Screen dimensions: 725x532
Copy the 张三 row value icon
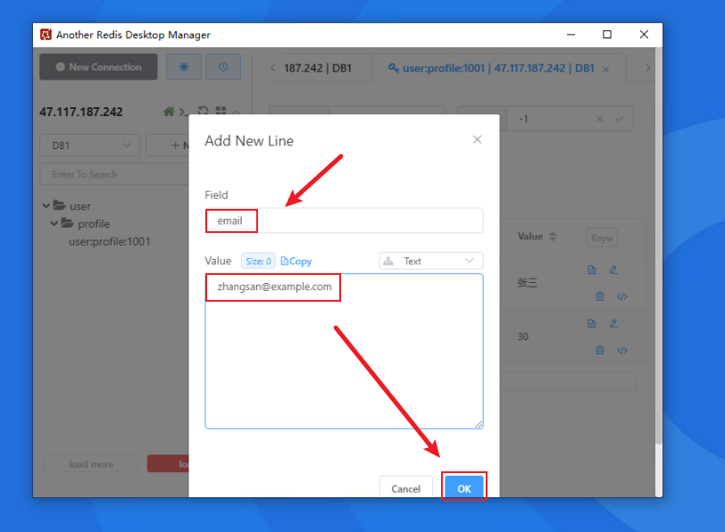tap(592, 270)
